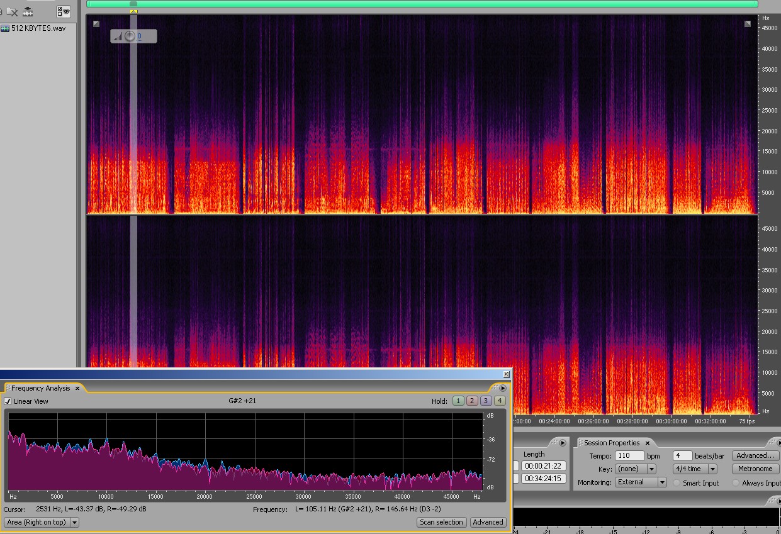
Task: Close the Frequency Analysis floating window
Action: coord(506,374)
